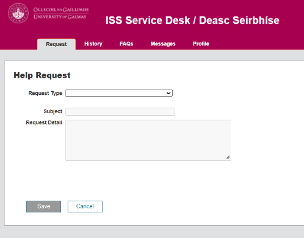This screenshot has height=238, width=304.
Task: Open the Profile tab
Action: (x=201, y=43)
